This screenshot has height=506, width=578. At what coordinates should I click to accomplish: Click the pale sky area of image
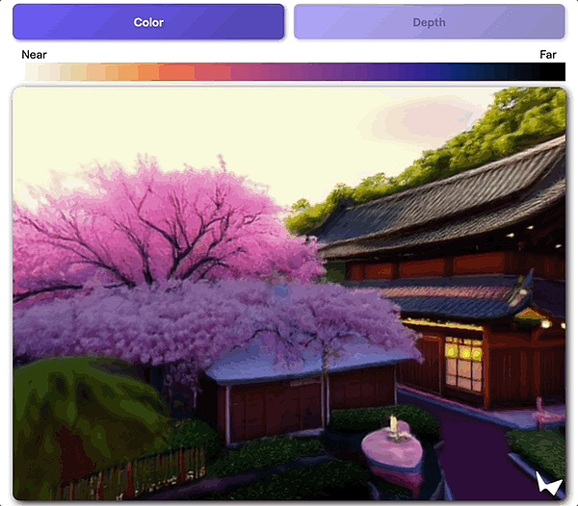point(289,135)
